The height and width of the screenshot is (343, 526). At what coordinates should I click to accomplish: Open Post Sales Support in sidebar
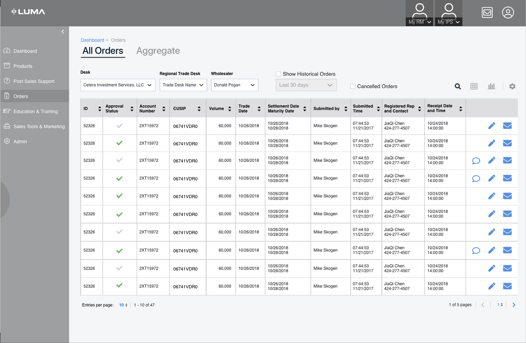(34, 81)
